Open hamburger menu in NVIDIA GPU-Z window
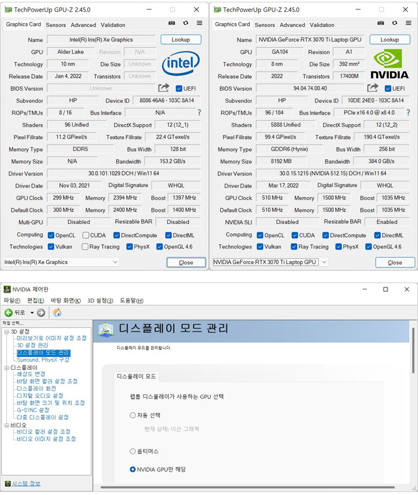The width and height of the screenshot is (418, 495). (x=408, y=23)
